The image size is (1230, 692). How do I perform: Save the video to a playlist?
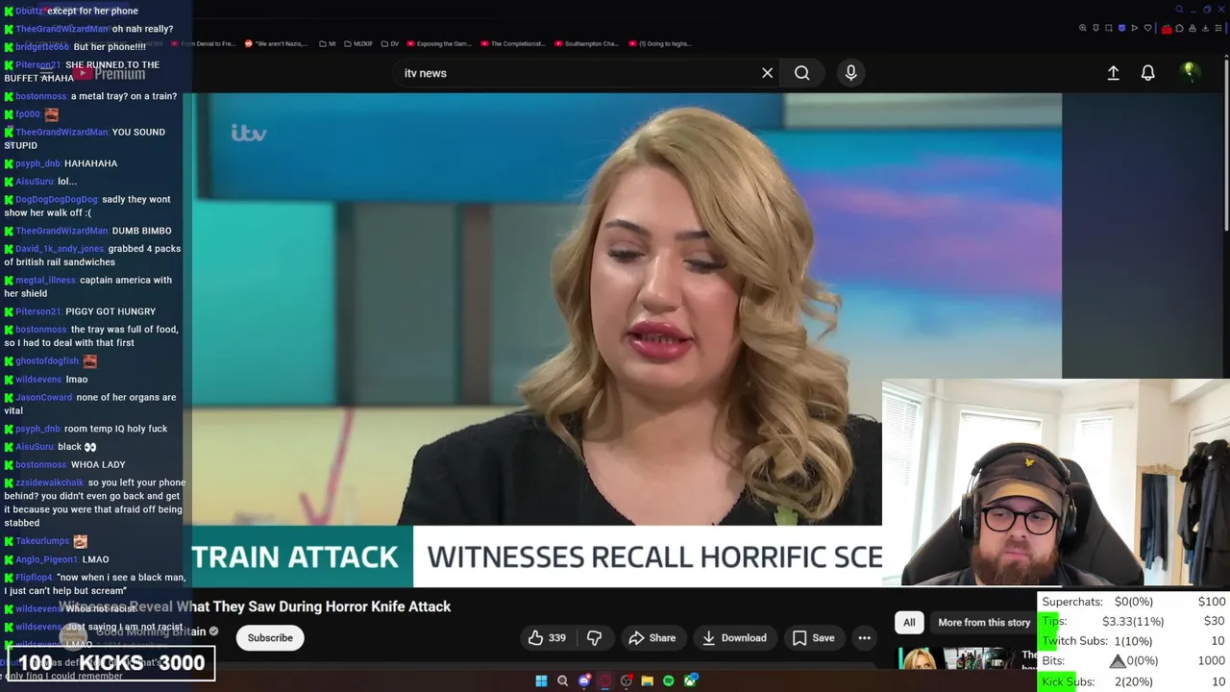pyautogui.click(x=813, y=637)
